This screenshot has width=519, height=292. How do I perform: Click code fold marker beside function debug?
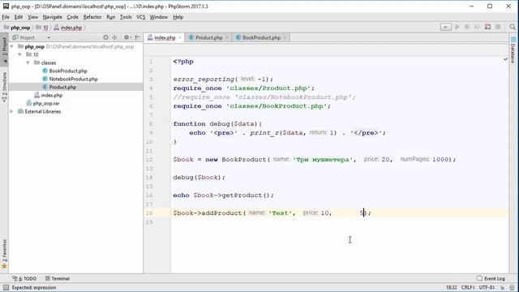click(171, 124)
